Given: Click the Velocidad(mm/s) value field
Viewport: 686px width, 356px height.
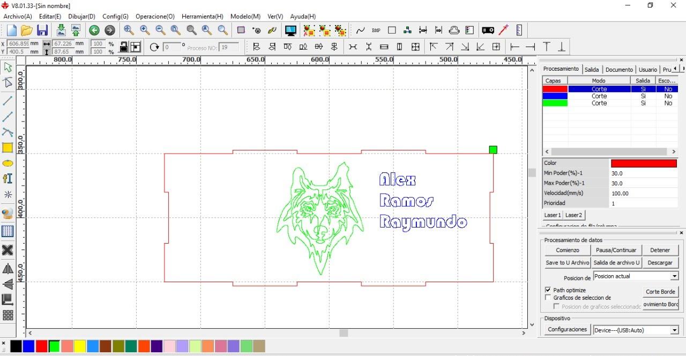Looking at the screenshot, I should [644, 193].
